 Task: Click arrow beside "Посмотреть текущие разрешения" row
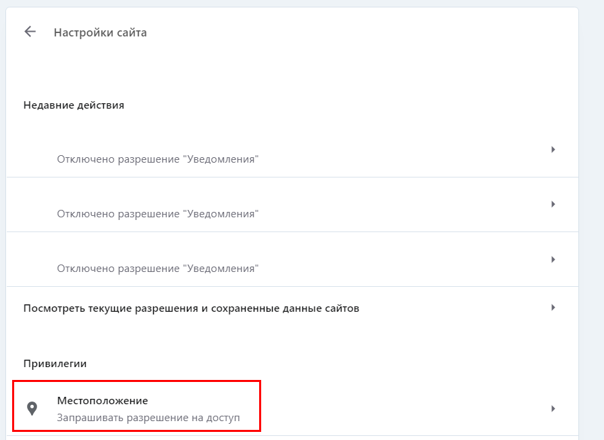[553, 308]
